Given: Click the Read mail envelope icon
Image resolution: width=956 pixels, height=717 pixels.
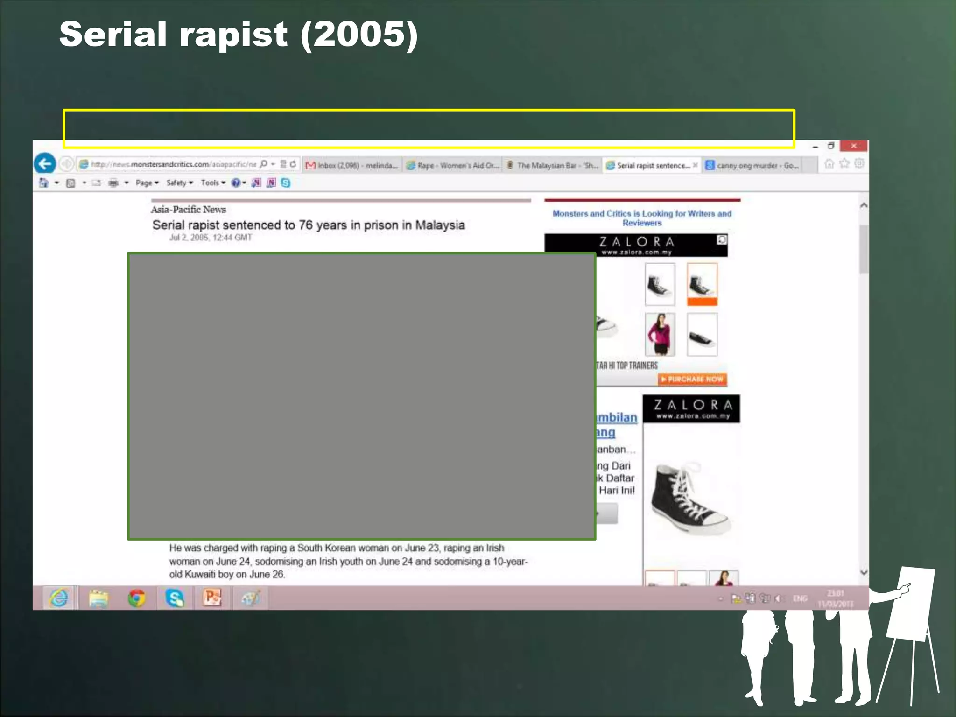Looking at the screenshot, I should (97, 183).
